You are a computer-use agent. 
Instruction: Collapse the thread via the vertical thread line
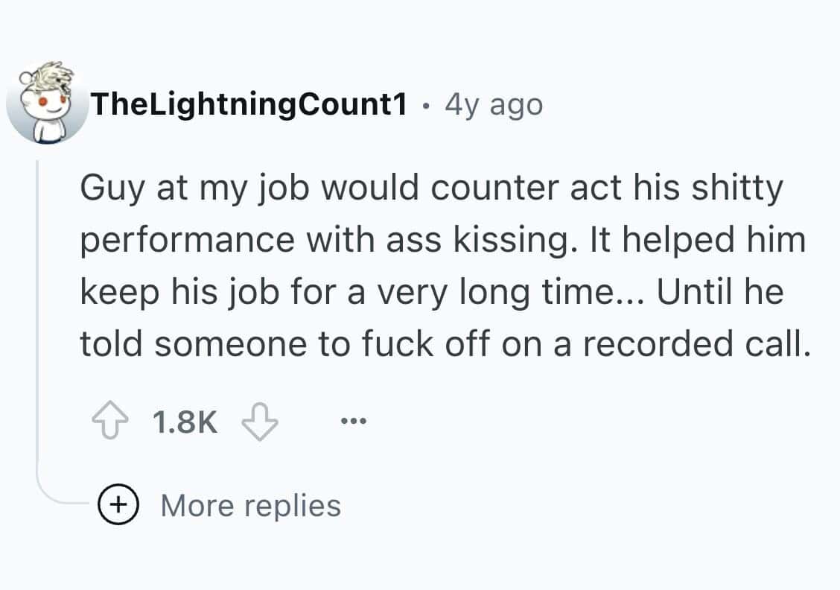tap(39, 313)
